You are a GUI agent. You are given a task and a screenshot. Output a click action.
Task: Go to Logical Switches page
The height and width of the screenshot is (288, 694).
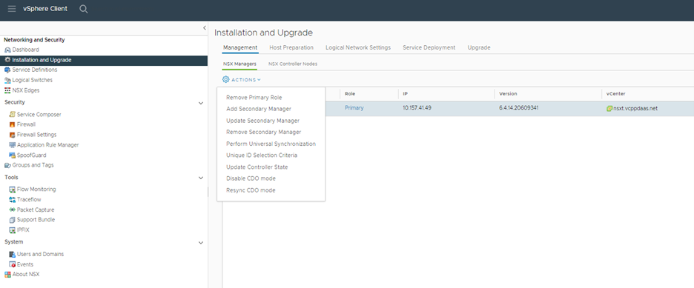33,81
